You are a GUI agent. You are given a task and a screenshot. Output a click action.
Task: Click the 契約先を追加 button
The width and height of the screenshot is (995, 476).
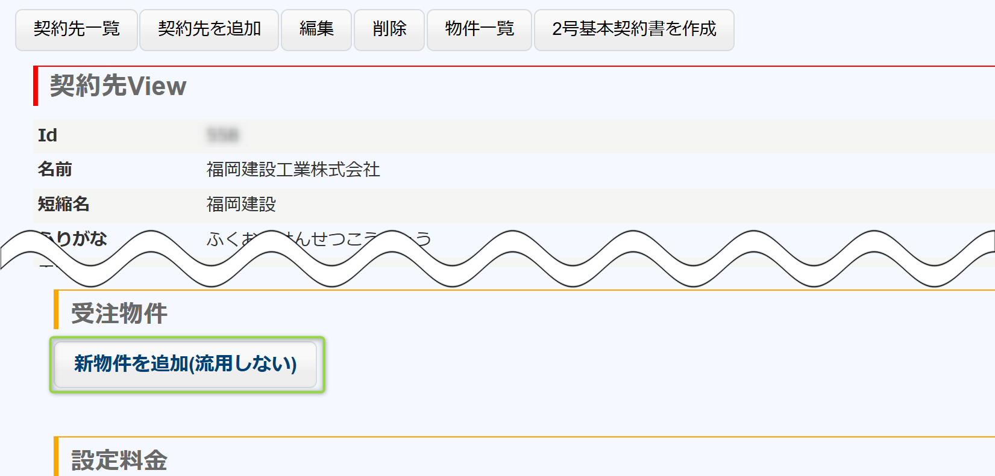pyautogui.click(x=209, y=29)
